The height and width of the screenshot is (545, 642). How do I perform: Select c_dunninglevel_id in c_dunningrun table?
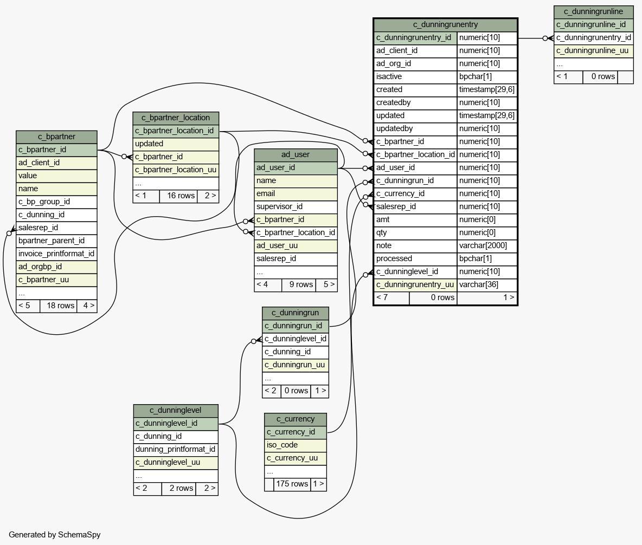point(295,339)
